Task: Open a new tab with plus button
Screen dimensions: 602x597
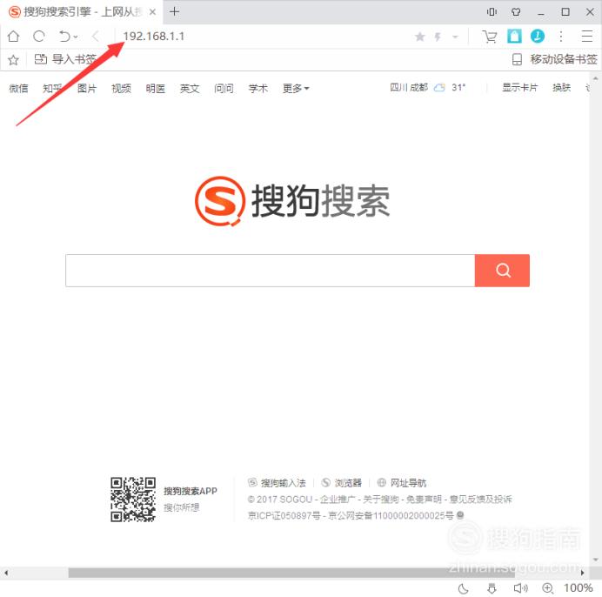Action: tap(174, 11)
